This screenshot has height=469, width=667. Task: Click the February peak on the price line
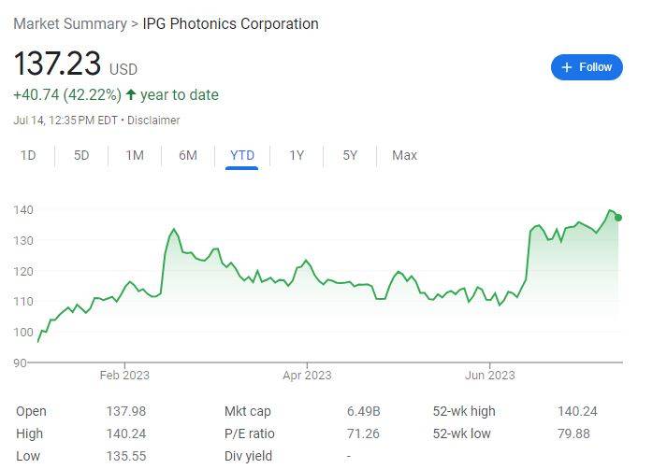[x=173, y=229]
